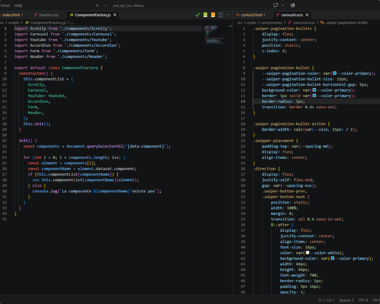The width and height of the screenshot is (380, 304).
Task: Click '&::after {' nested selector line
Action: [x=282, y=225]
